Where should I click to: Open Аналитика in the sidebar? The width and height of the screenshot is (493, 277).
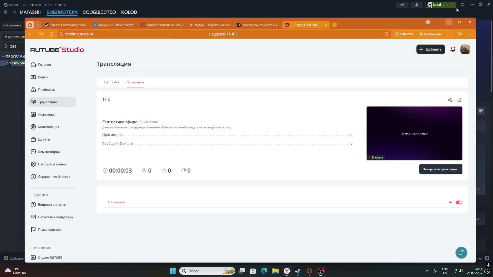(x=46, y=114)
